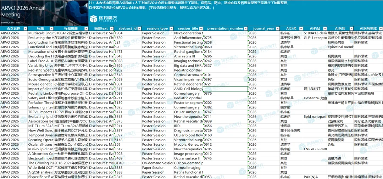The height and width of the screenshot is (179, 383).
Task: Select the translated title cell starting '2016-2021年美国医疗'
Action: click(x=71, y=163)
